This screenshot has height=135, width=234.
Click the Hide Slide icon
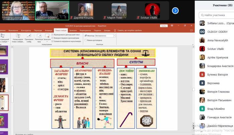point(29,36)
